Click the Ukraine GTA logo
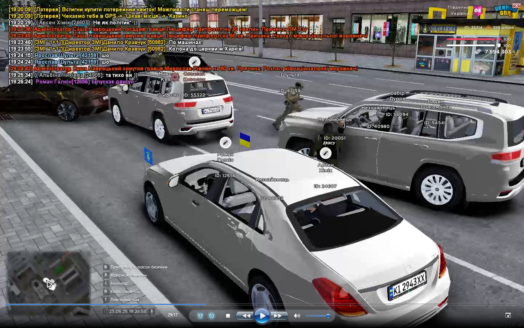The width and height of the screenshot is (524, 328). (x=505, y=10)
